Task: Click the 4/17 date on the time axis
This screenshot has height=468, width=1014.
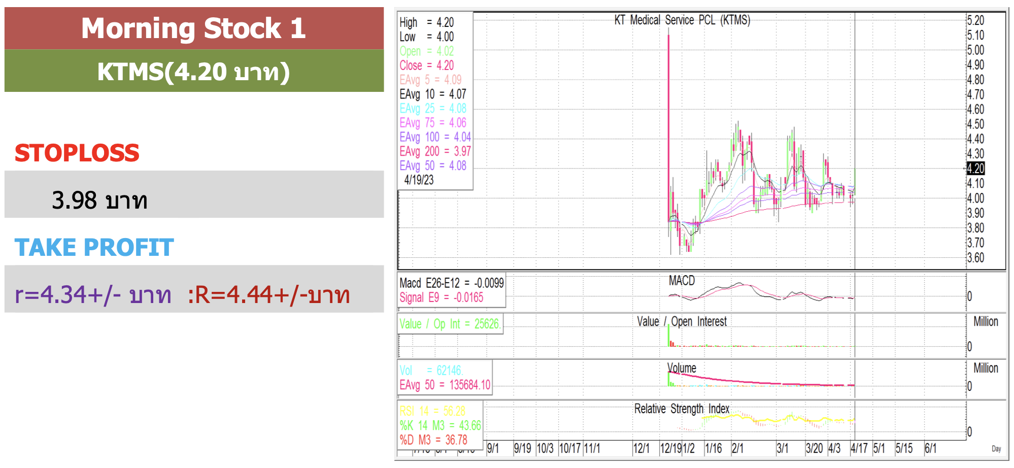Action: tap(859, 448)
